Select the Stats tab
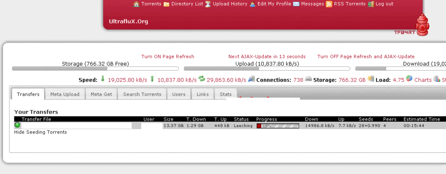446x174 pixels. 225,94
